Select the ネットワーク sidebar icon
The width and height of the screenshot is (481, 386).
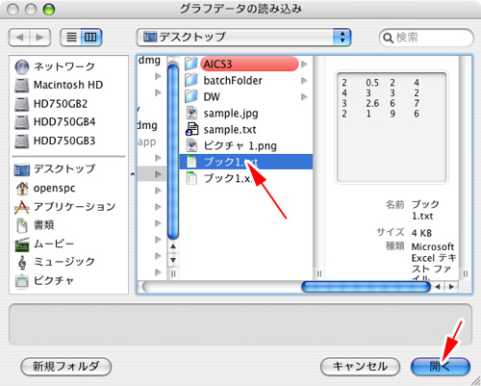[x=22, y=66]
